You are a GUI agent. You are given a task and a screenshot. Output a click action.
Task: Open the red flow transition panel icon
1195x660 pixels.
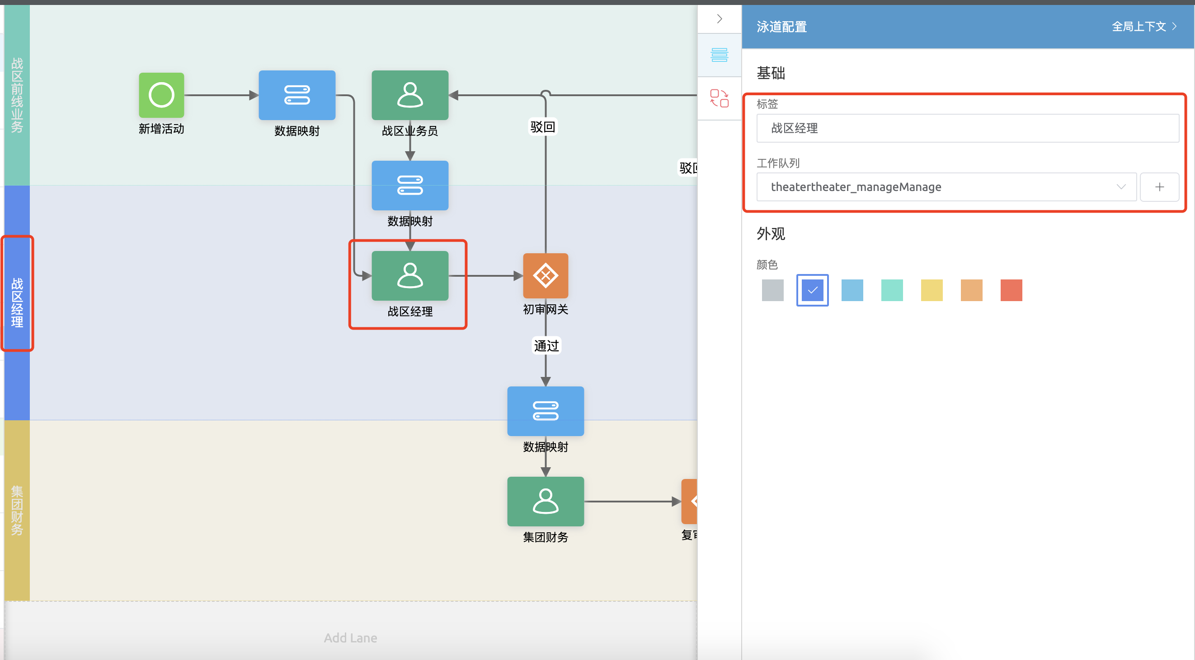point(720,98)
